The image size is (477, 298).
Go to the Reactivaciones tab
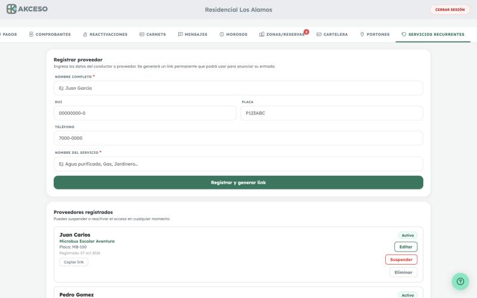tap(106, 35)
